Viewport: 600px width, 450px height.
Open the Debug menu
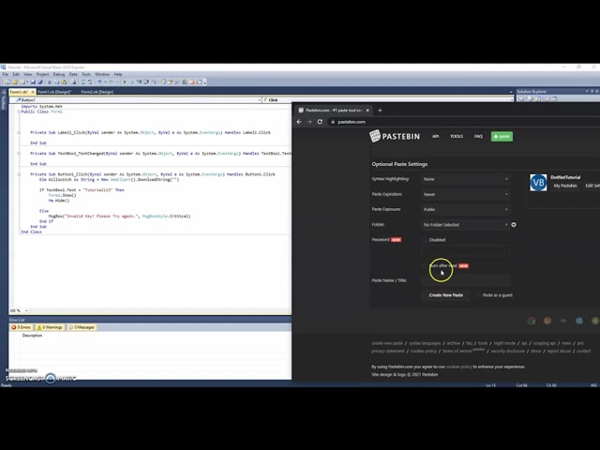click(x=58, y=74)
